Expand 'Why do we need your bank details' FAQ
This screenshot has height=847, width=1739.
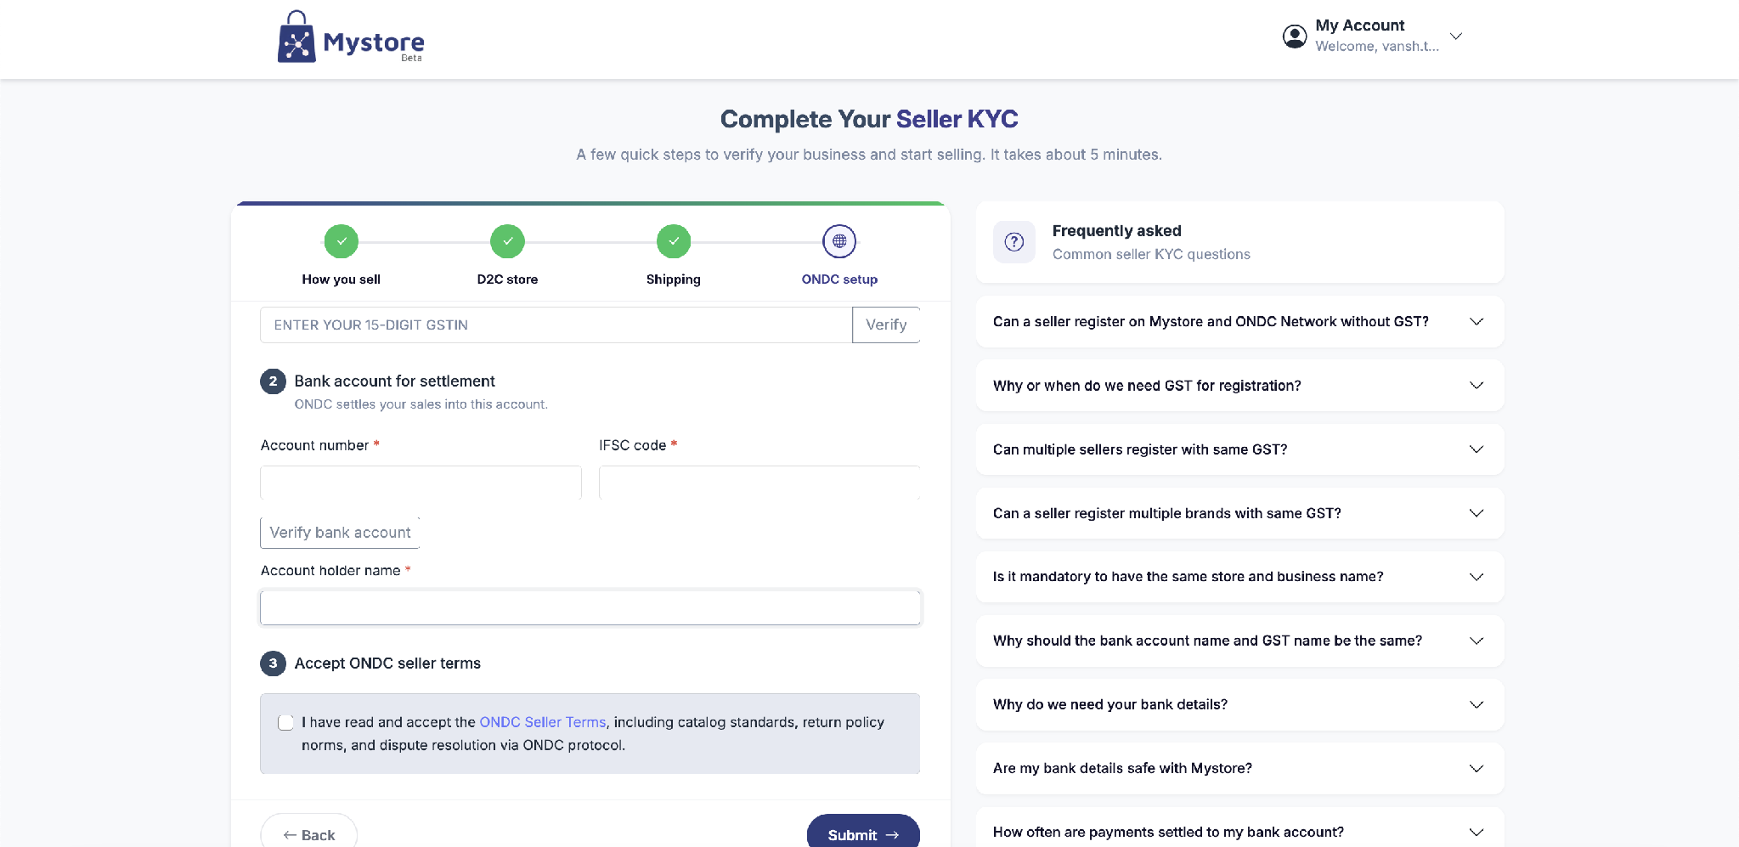[x=1240, y=704]
